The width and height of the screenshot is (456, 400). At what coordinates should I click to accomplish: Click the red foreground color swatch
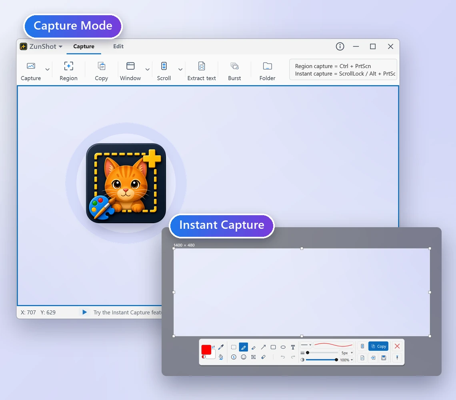[206, 349]
